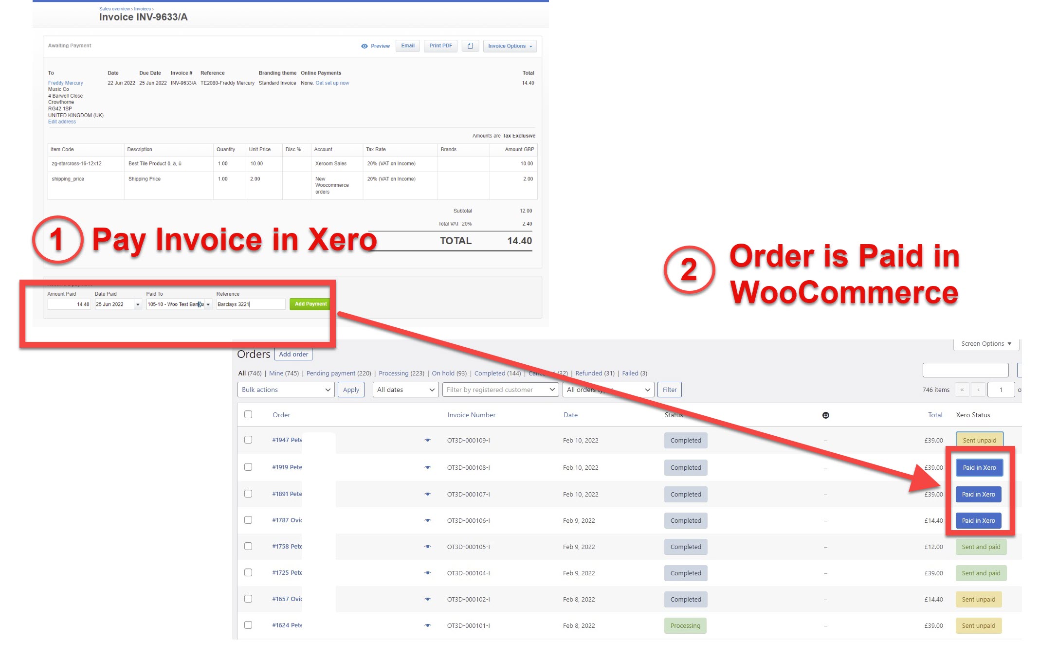Select checkbox for order #1725
Viewport: 1039px width, 658px height.
pyautogui.click(x=248, y=572)
